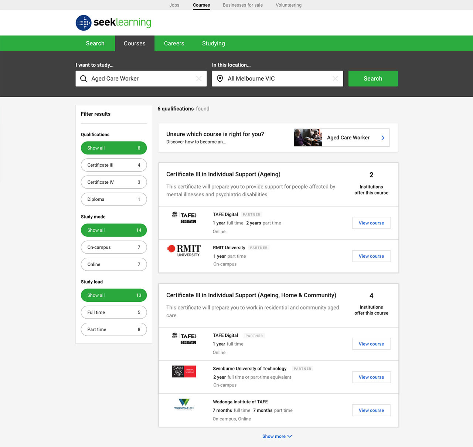The width and height of the screenshot is (473, 447).
Task: Focus the In this location field
Action: click(x=278, y=78)
